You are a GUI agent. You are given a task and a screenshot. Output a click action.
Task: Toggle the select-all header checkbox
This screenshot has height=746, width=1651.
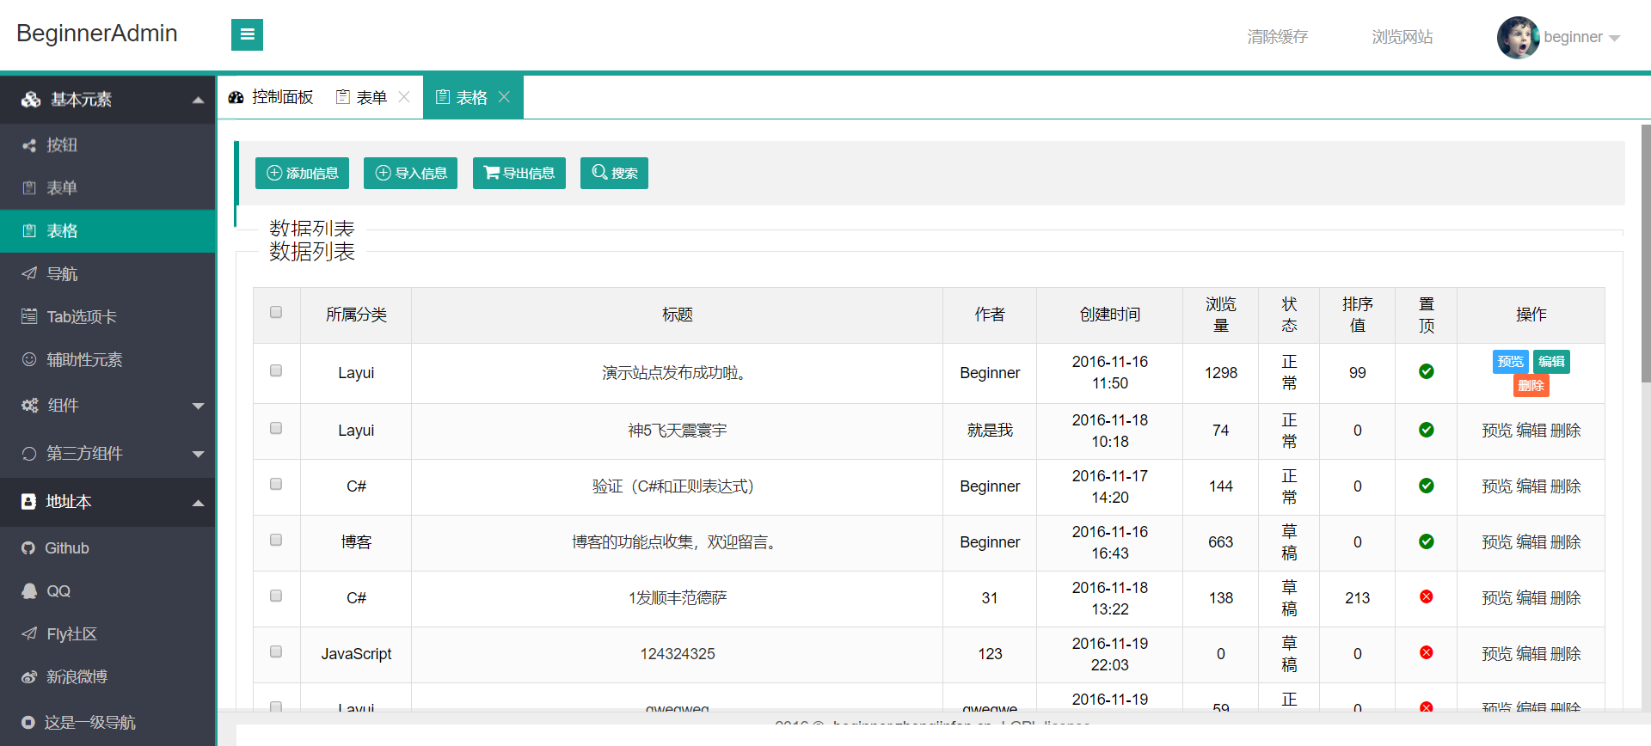tap(276, 312)
